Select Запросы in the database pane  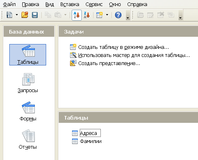[x=28, y=83]
